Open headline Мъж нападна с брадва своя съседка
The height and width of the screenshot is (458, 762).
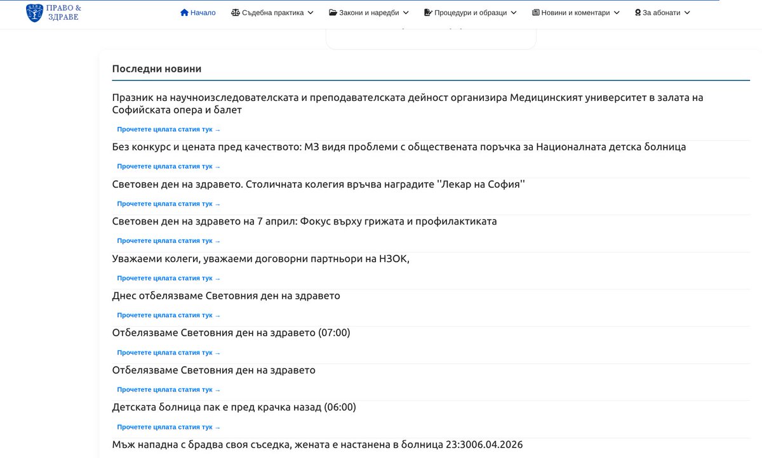tap(317, 445)
